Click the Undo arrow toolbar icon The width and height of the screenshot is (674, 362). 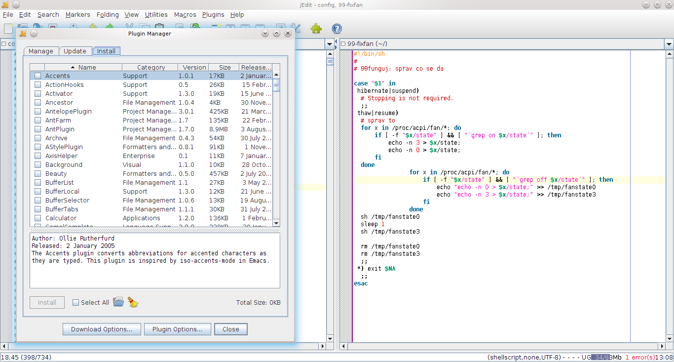click(x=93, y=27)
